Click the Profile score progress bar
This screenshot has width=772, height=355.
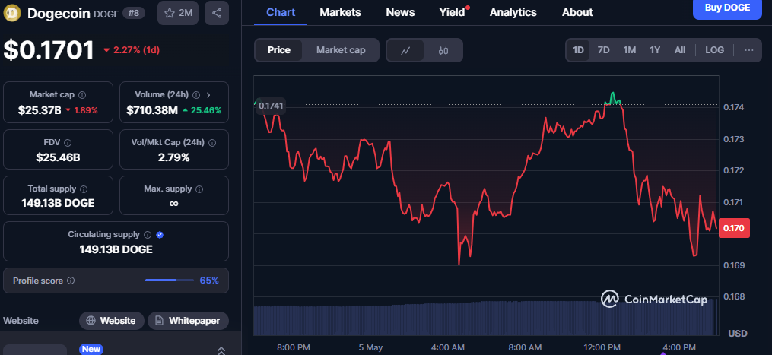(x=170, y=281)
